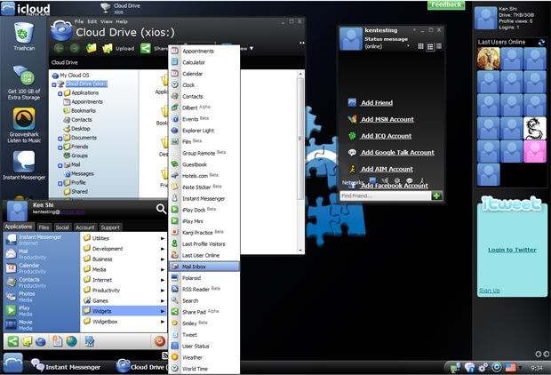Go forward using Cloud Drive forward arrow

coord(74,48)
